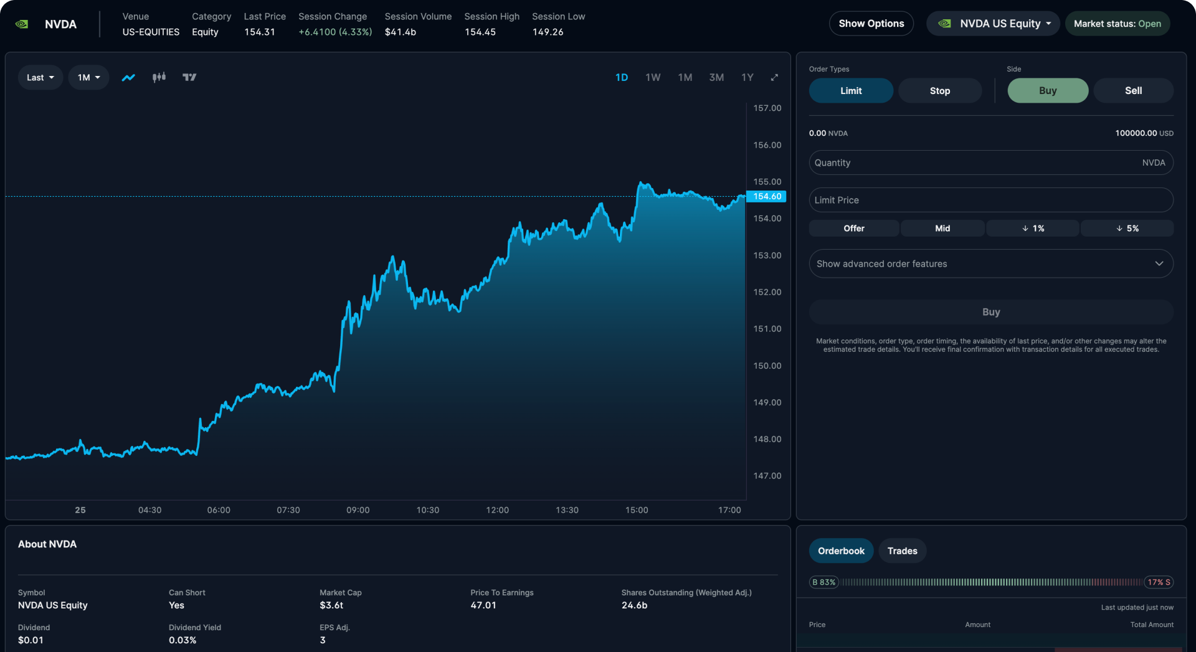The image size is (1196, 652).
Task: Open the NVDA US Equity selector
Action: click(992, 23)
